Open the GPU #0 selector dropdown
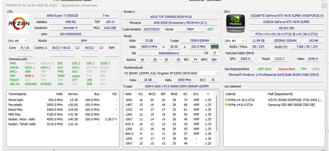329x151 pixels. [x=234, y=41]
